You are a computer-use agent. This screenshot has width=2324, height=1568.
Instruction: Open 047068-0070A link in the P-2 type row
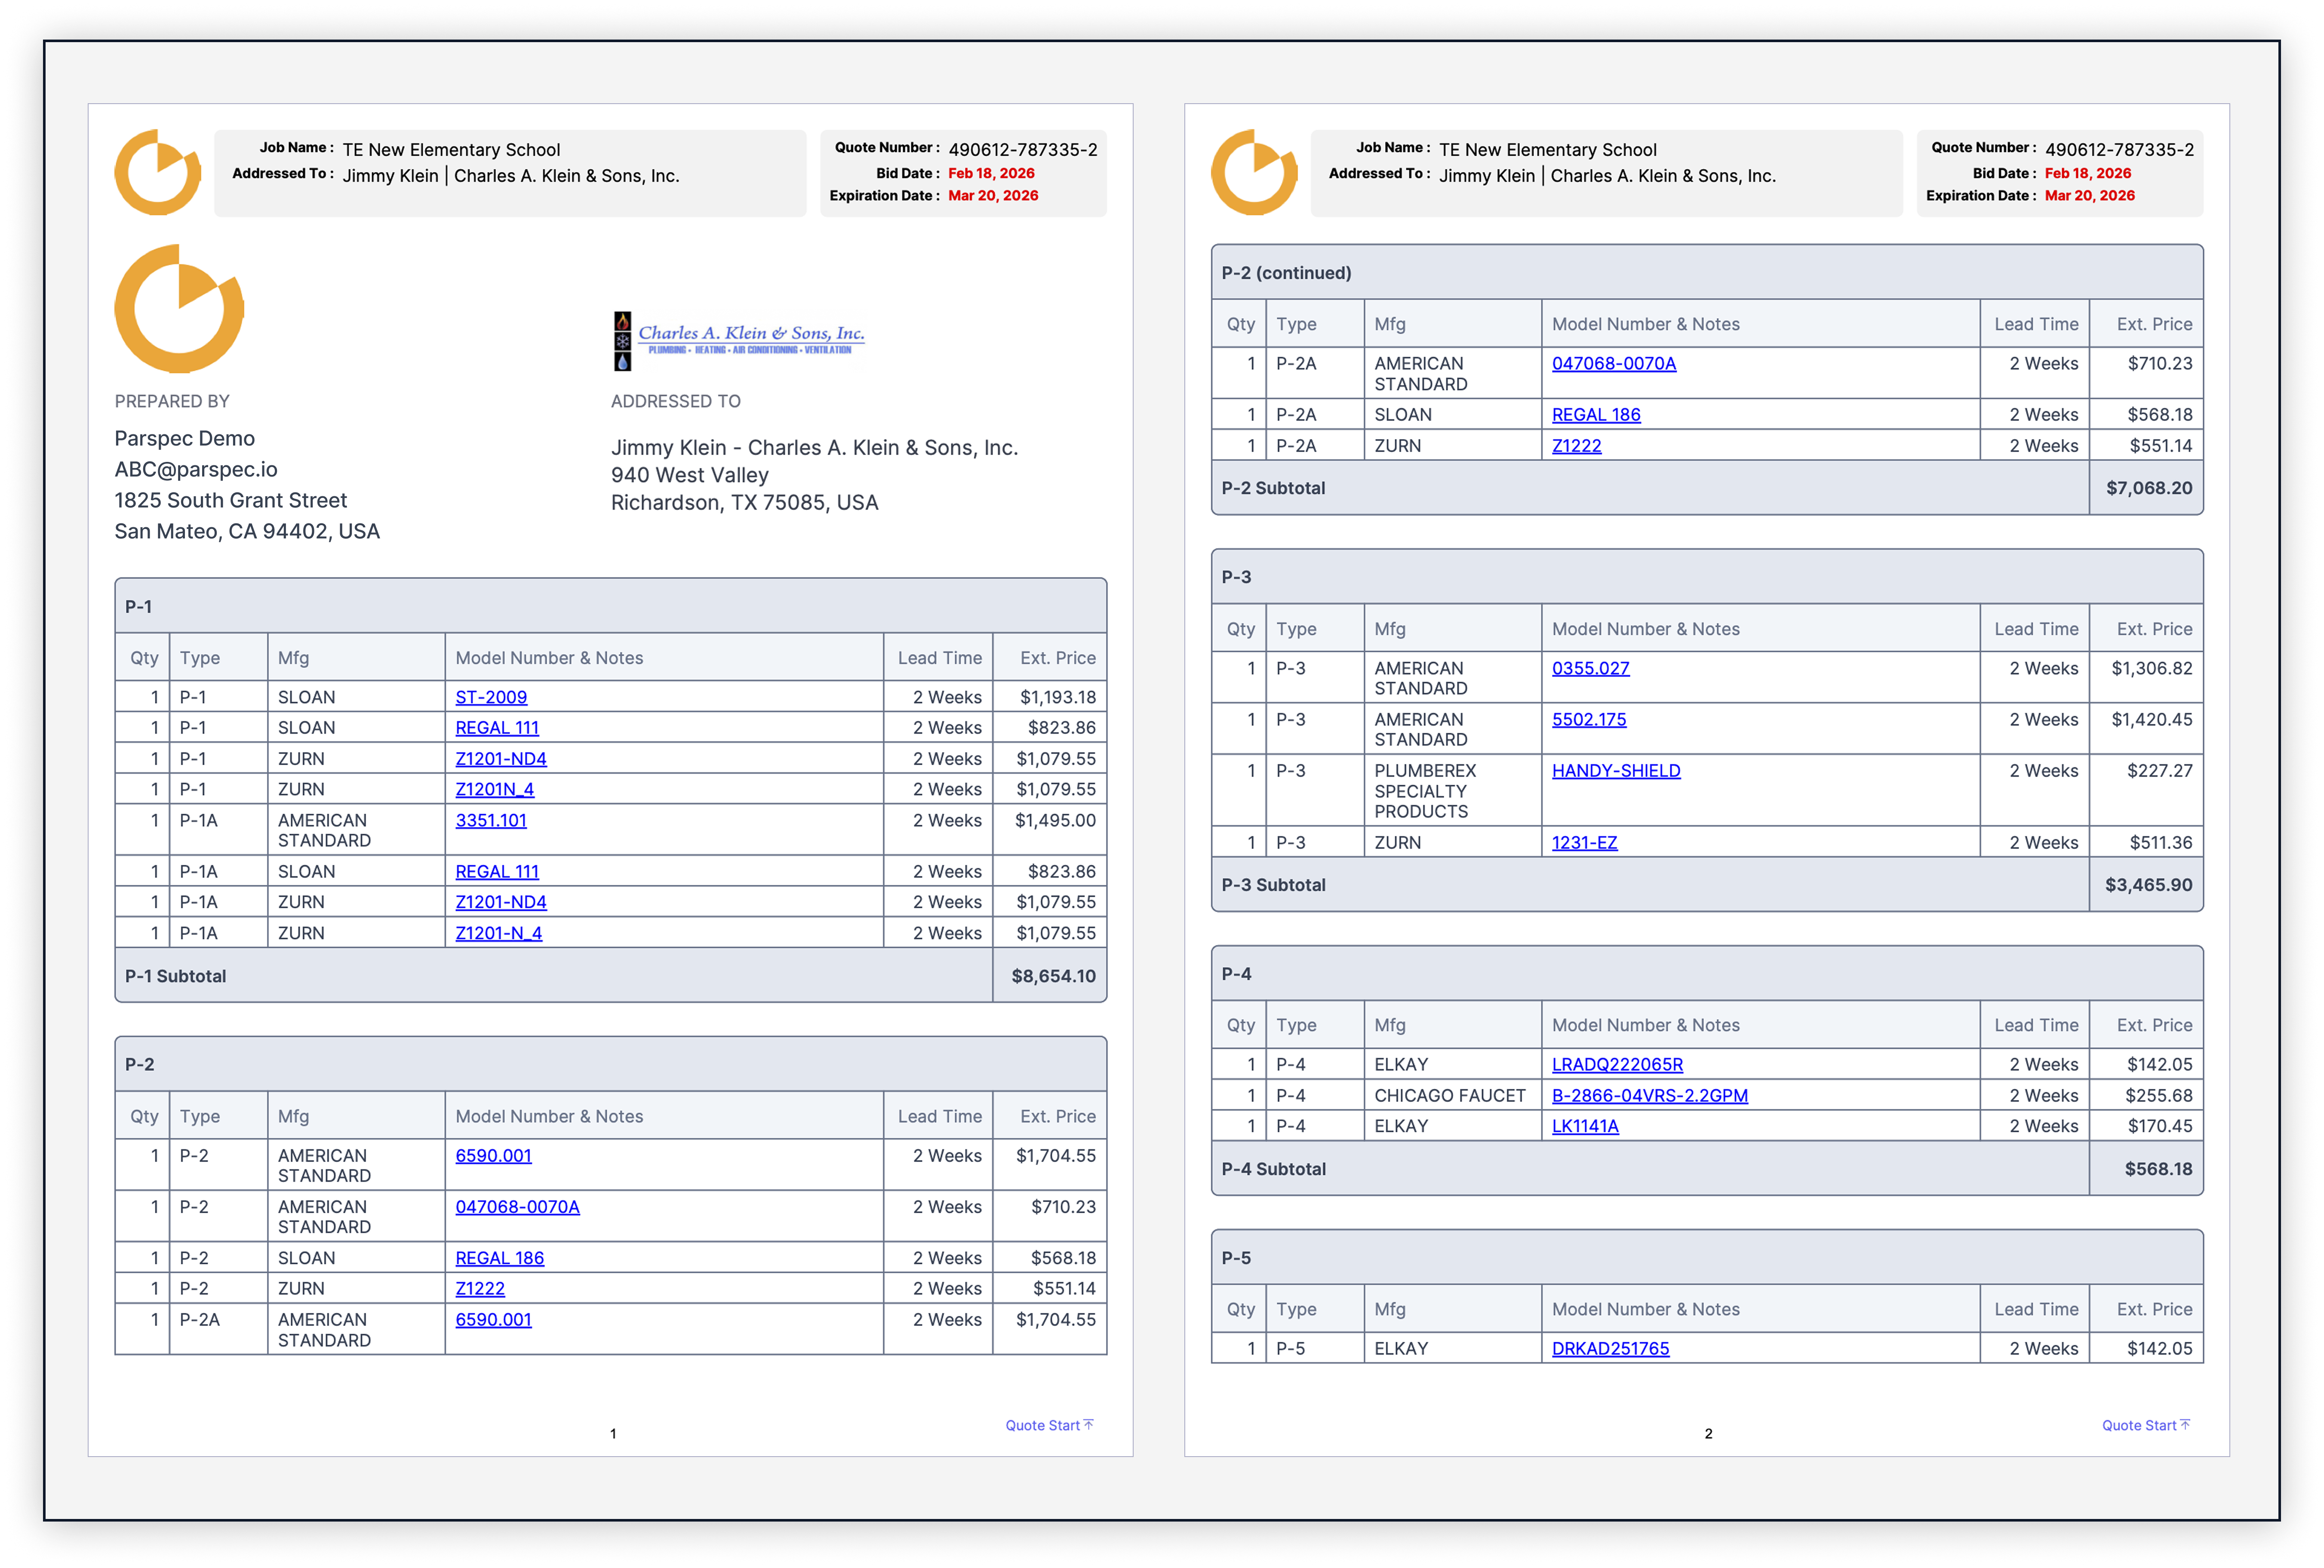518,1207
